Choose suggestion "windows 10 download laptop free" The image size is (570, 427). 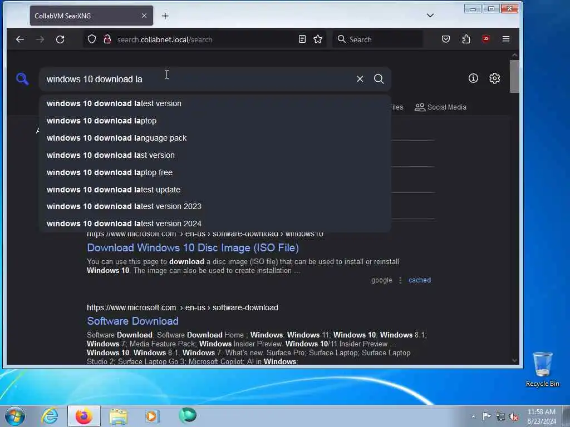coord(214,172)
